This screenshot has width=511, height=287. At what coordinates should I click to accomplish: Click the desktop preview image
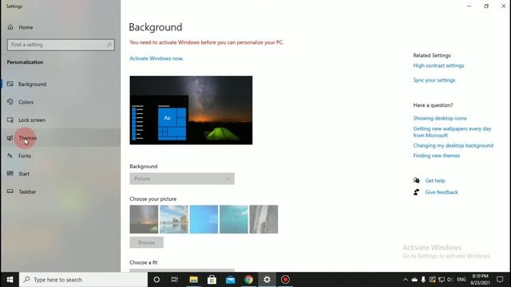(191, 110)
